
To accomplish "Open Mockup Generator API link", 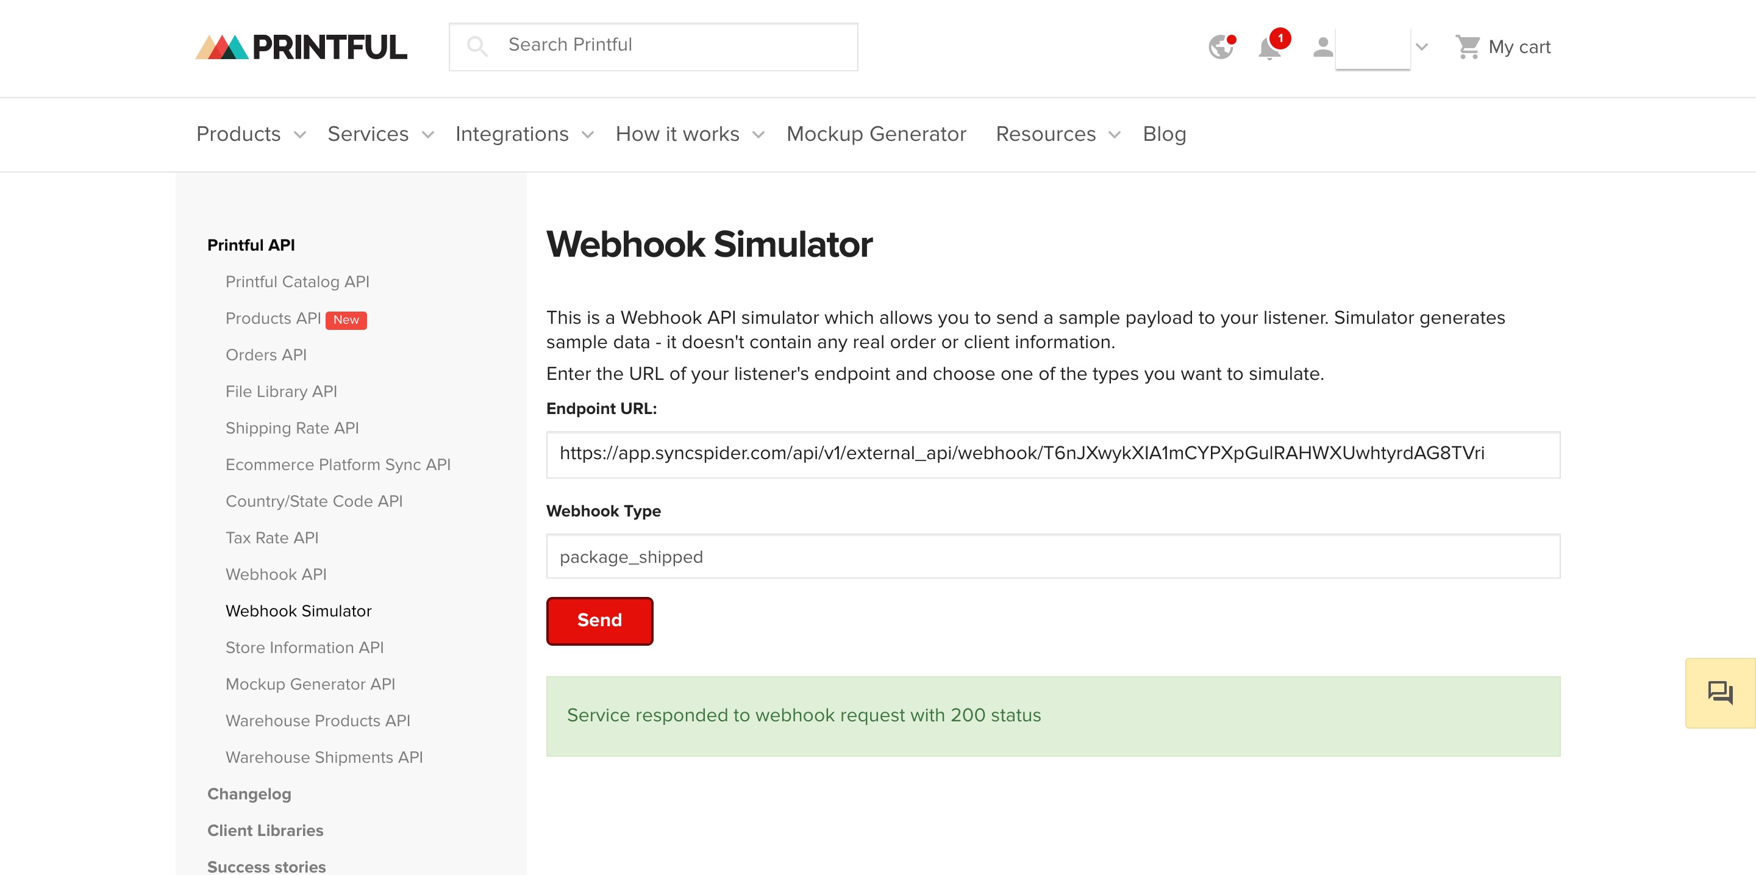I will [x=310, y=684].
